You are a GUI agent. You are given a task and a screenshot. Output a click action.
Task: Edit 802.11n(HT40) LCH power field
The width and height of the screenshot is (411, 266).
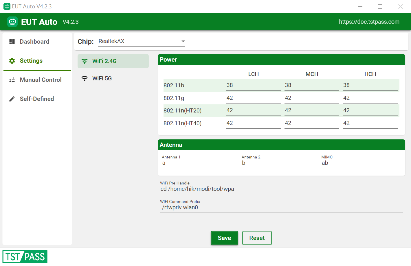pos(253,123)
